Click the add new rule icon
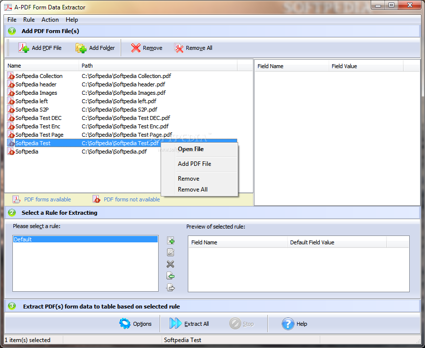This screenshot has height=348, width=425. 170,240
